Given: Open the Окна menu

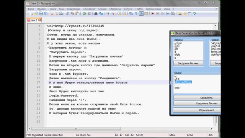Looking at the screenshot, I should (x=167, y=9).
